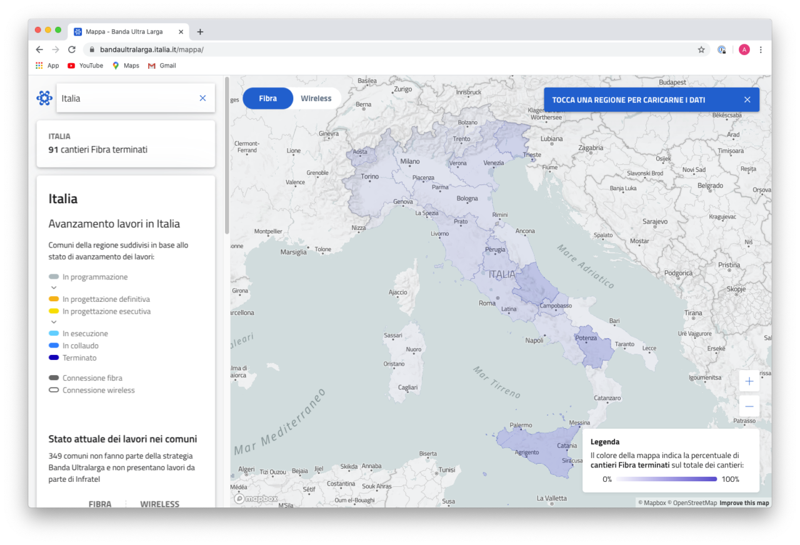800x545 pixels.
Task: Open the Chrome three-dot menu
Action: coord(761,49)
